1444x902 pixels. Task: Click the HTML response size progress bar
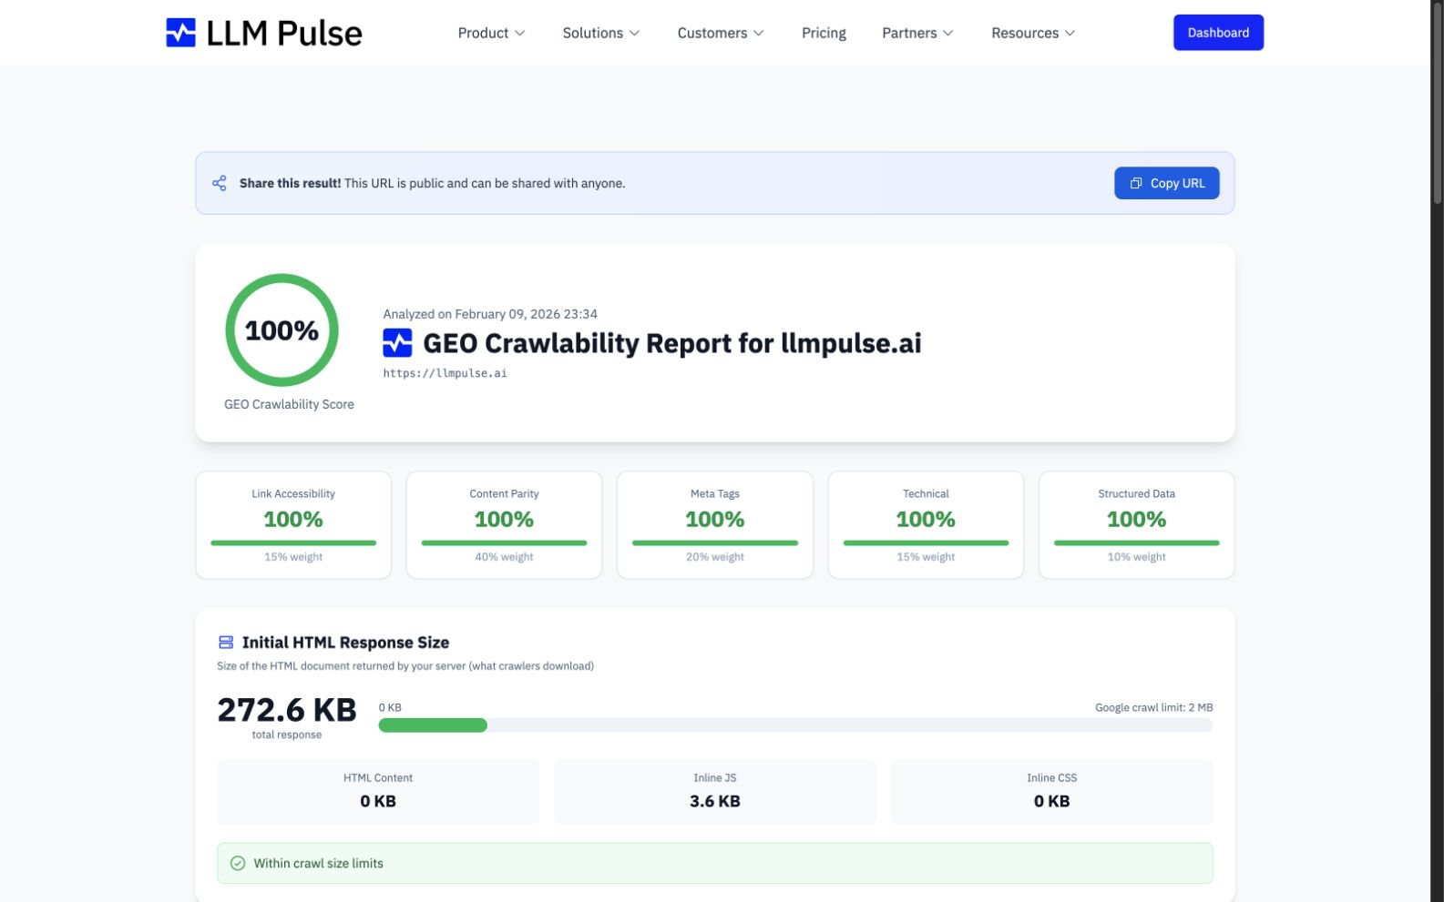[x=795, y=725]
